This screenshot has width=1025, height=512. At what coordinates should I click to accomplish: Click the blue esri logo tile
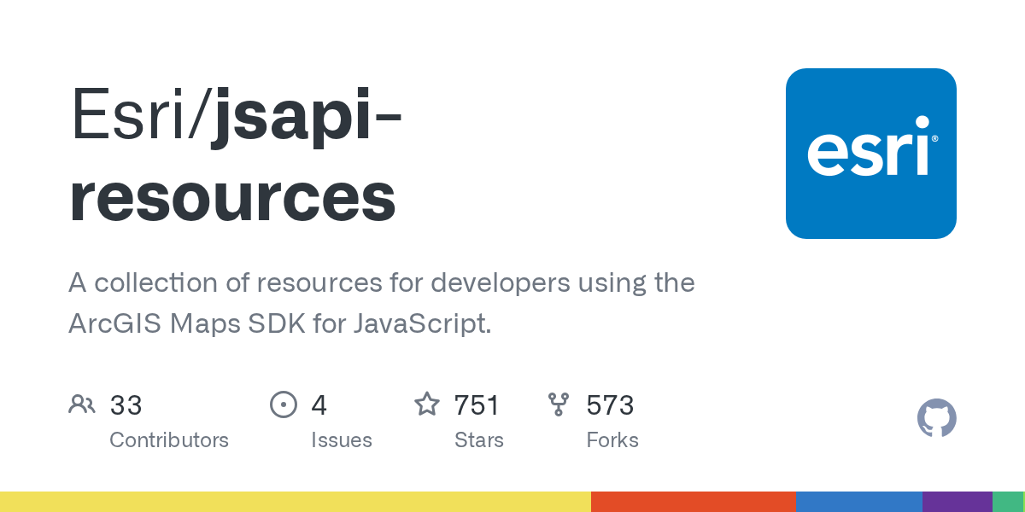[871, 154]
